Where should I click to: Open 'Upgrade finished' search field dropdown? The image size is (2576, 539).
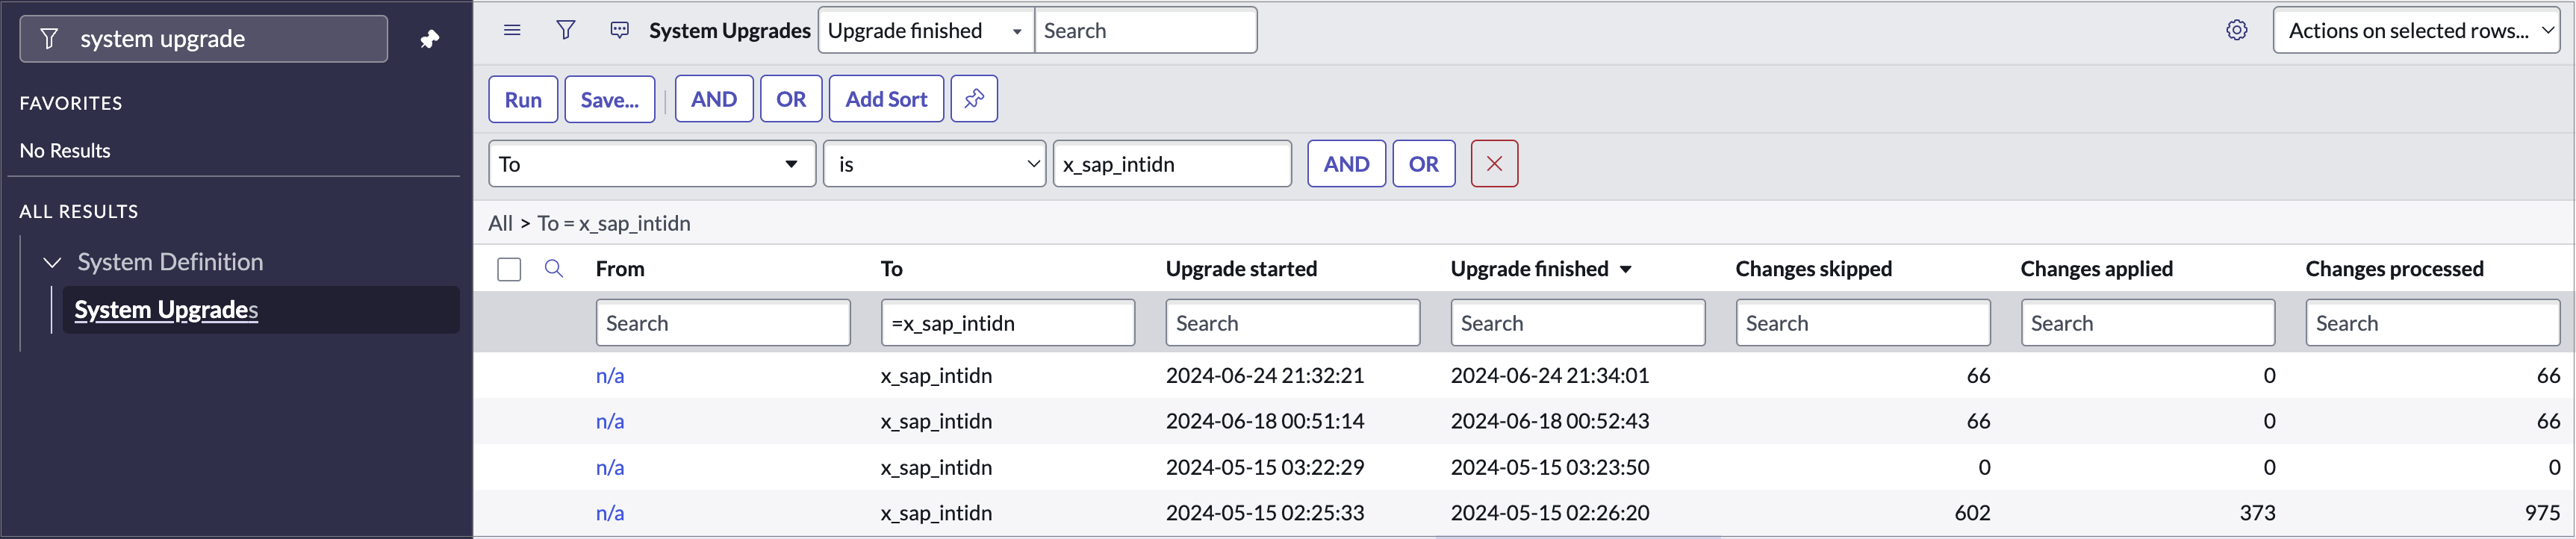925,30
